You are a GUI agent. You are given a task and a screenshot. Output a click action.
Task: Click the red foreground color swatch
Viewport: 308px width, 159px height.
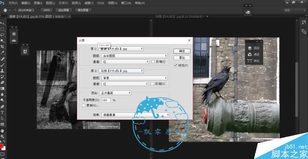[x=1, y=146]
